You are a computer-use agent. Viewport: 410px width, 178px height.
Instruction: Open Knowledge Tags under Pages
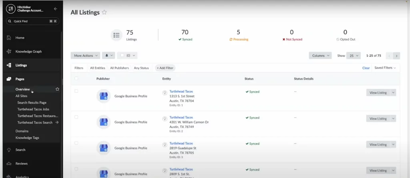pos(27,138)
